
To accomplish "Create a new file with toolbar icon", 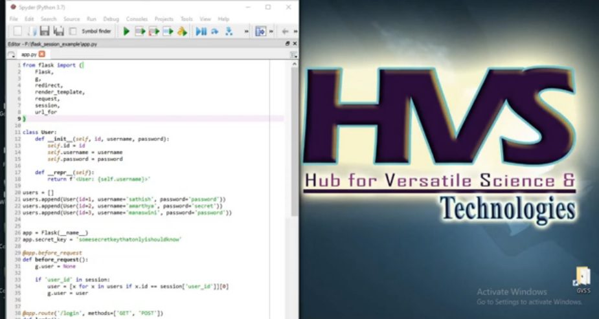I will tap(17, 31).
